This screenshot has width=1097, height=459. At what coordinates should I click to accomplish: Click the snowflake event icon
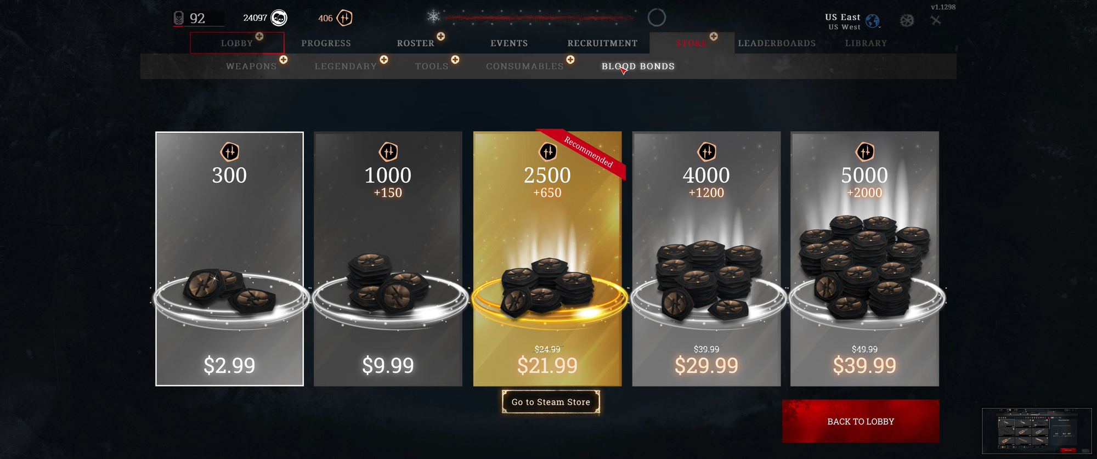point(434,16)
